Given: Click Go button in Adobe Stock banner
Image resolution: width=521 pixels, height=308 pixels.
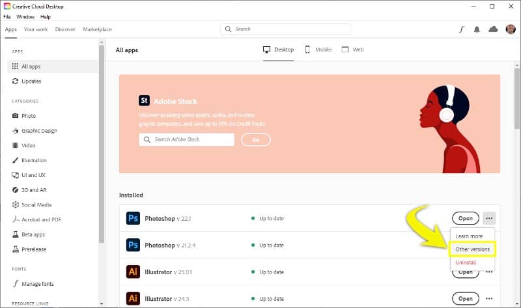Looking at the screenshot, I should click(256, 139).
